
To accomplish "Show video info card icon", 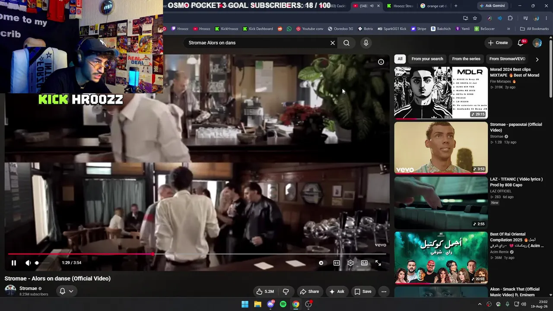I will (x=381, y=62).
